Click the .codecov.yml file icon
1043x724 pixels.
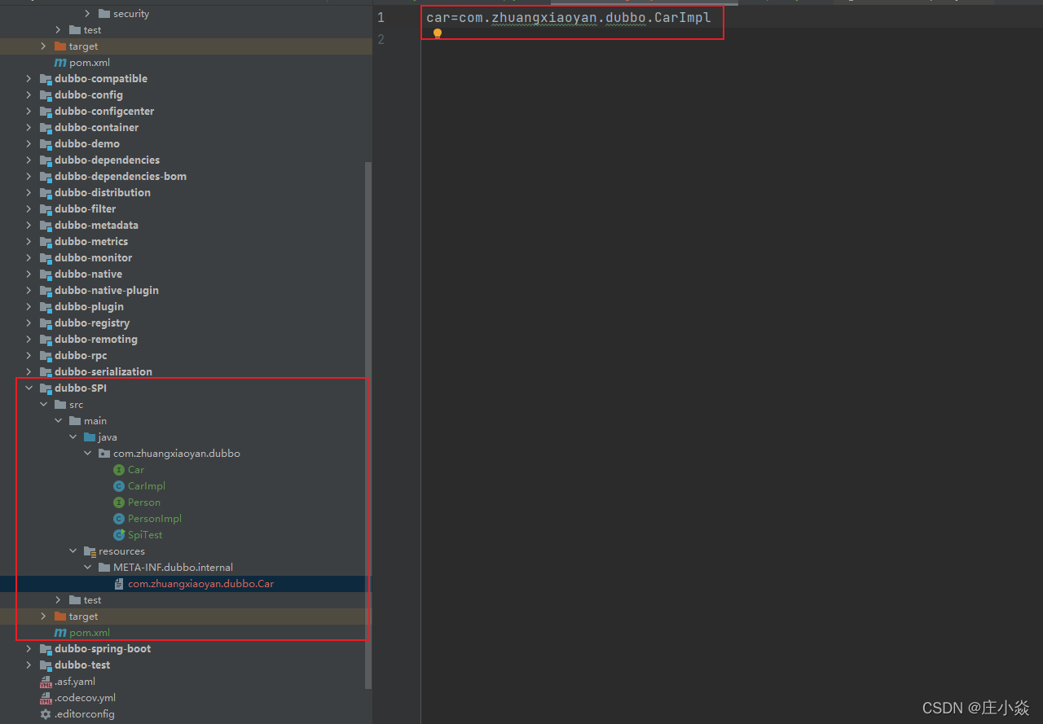pyautogui.click(x=46, y=698)
